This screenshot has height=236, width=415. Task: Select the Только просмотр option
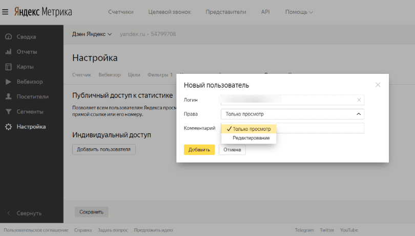coord(251,129)
